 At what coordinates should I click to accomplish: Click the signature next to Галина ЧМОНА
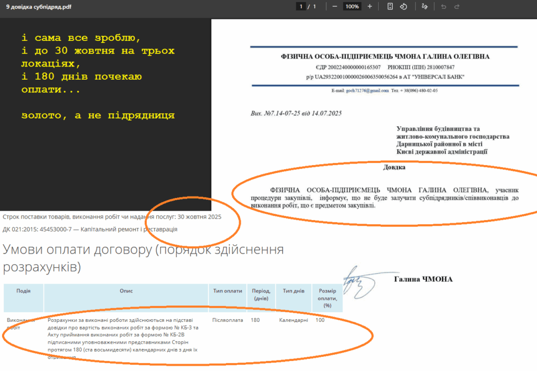[x=361, y=283]
